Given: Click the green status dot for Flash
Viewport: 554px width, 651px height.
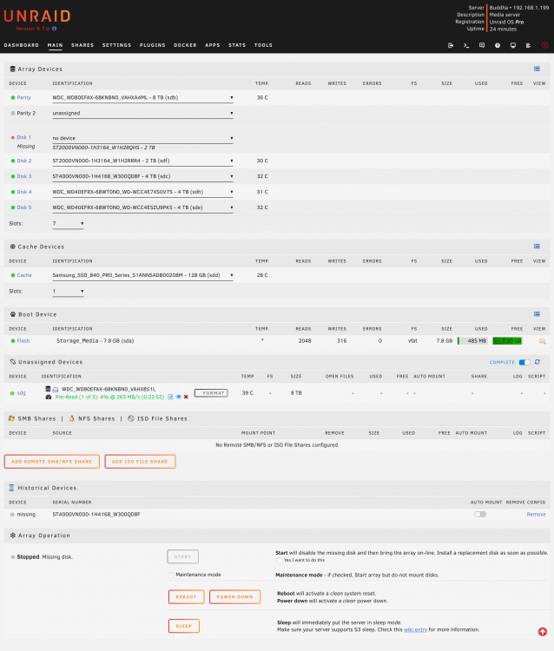Looking at the screenshot, I should click(x=13, y=341).
